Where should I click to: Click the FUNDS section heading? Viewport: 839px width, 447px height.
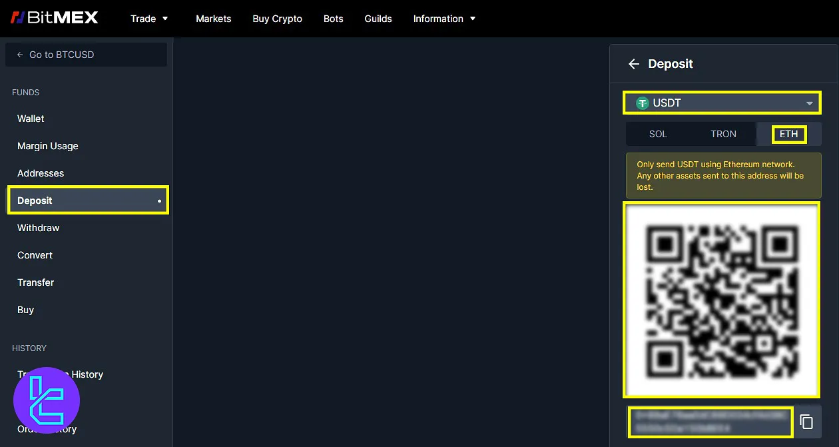pos(26,93)
